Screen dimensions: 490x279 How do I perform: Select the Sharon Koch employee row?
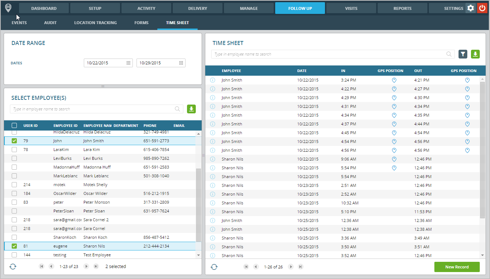pos(100,237)
